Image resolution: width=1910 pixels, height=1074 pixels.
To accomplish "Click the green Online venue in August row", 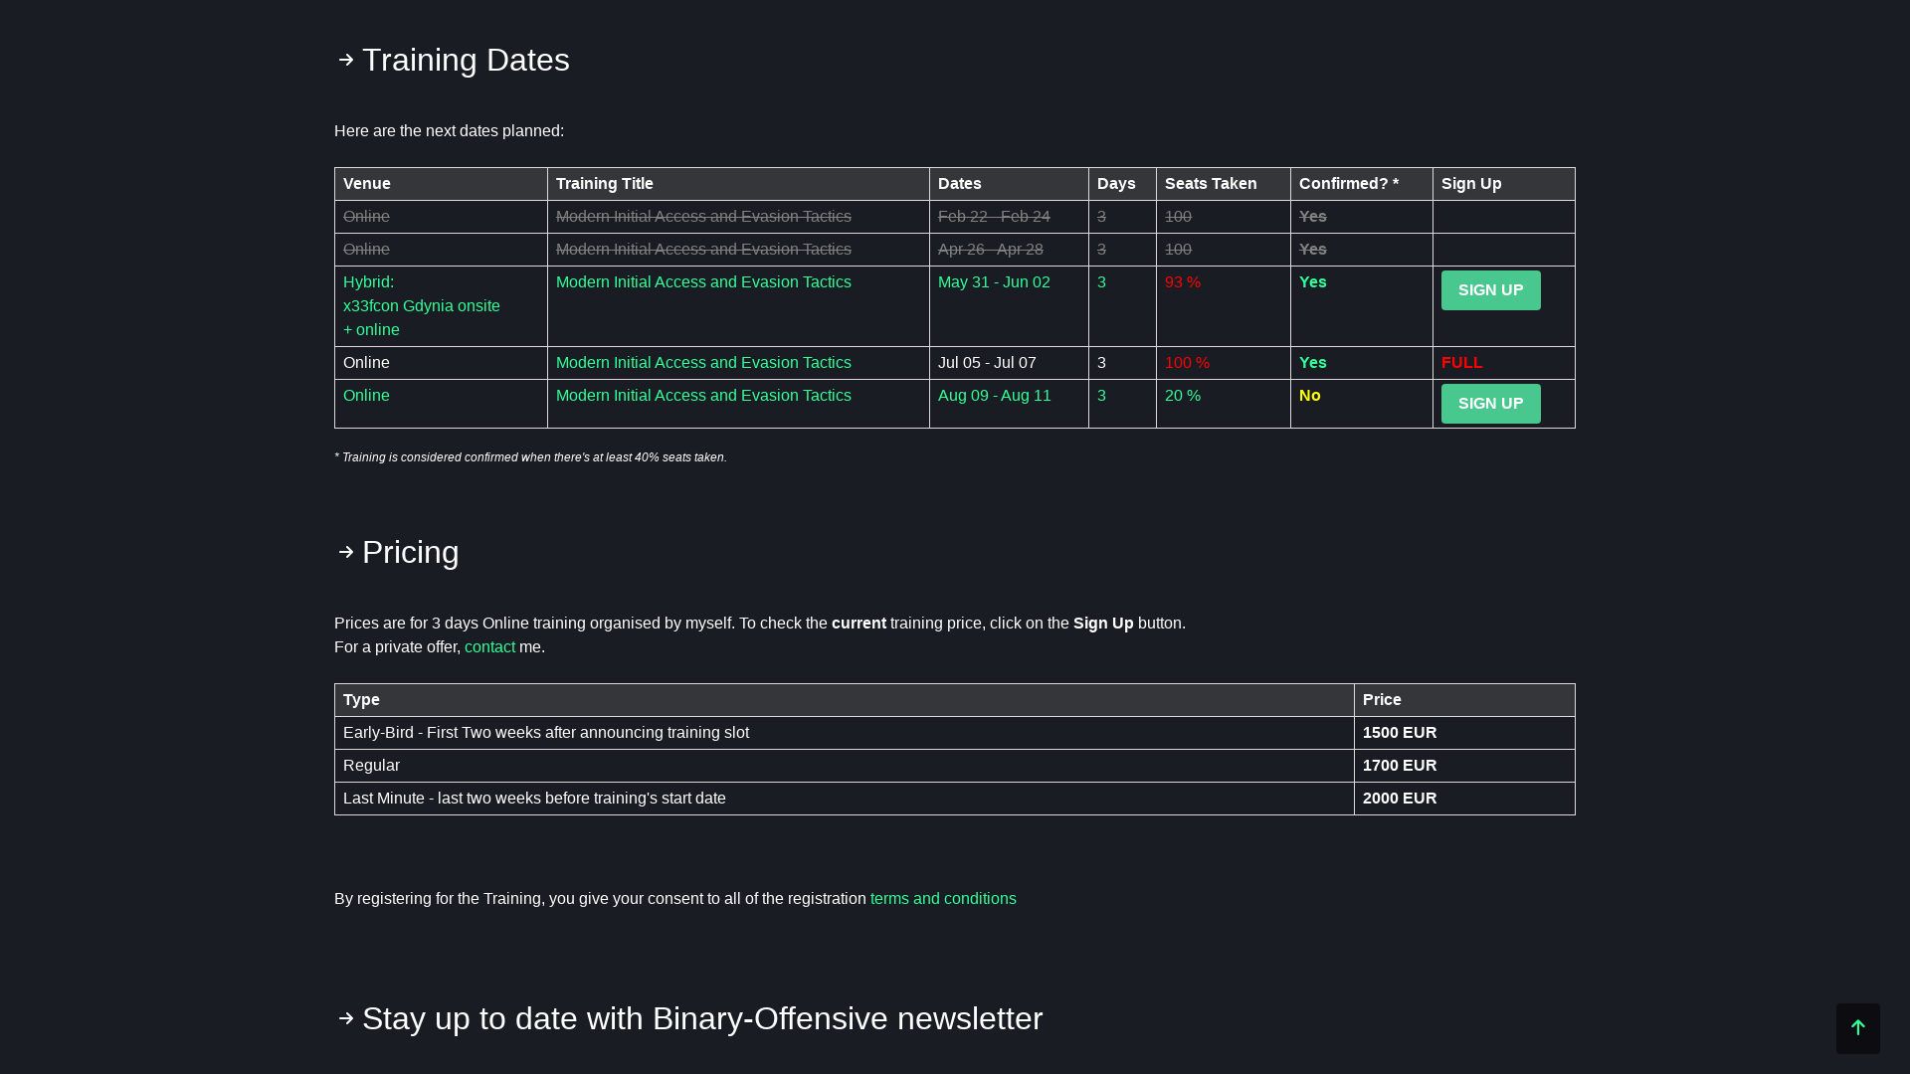I will point(366,395).
